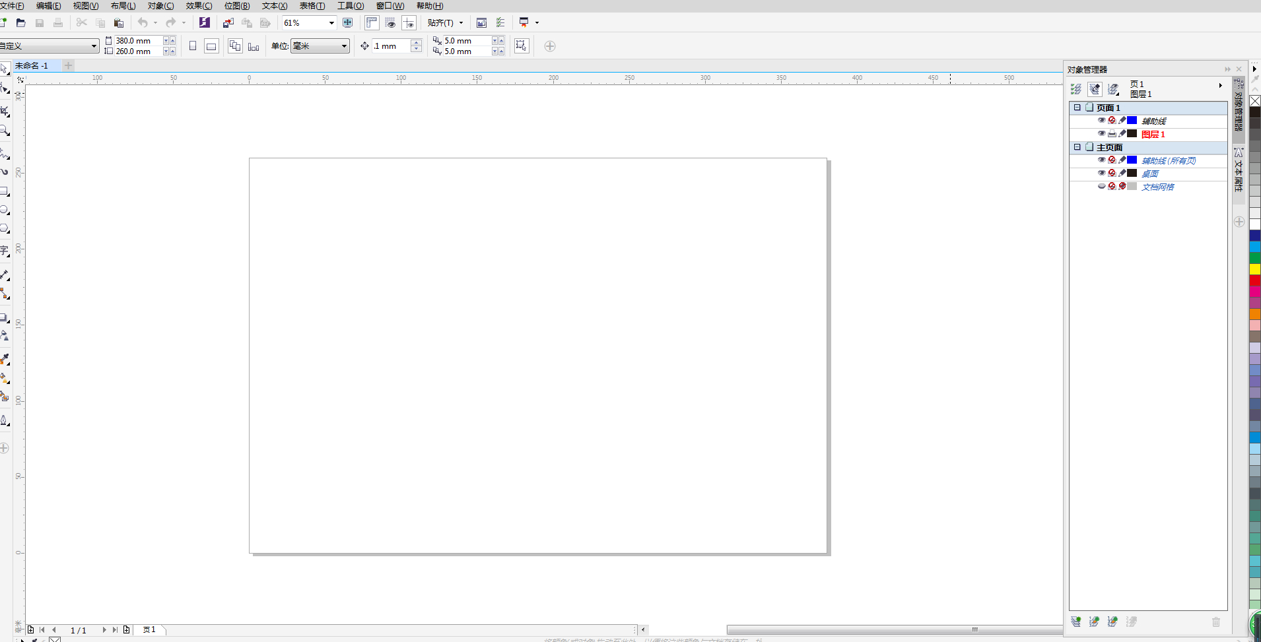Open the 单位 毫米 units dropdown

point(344,46)
